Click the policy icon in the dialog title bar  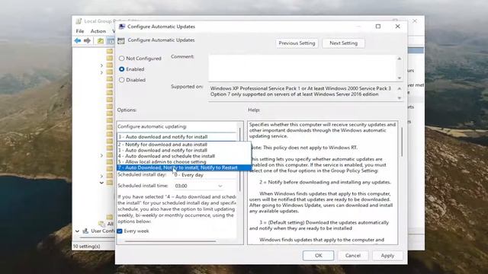coord(122,27)
